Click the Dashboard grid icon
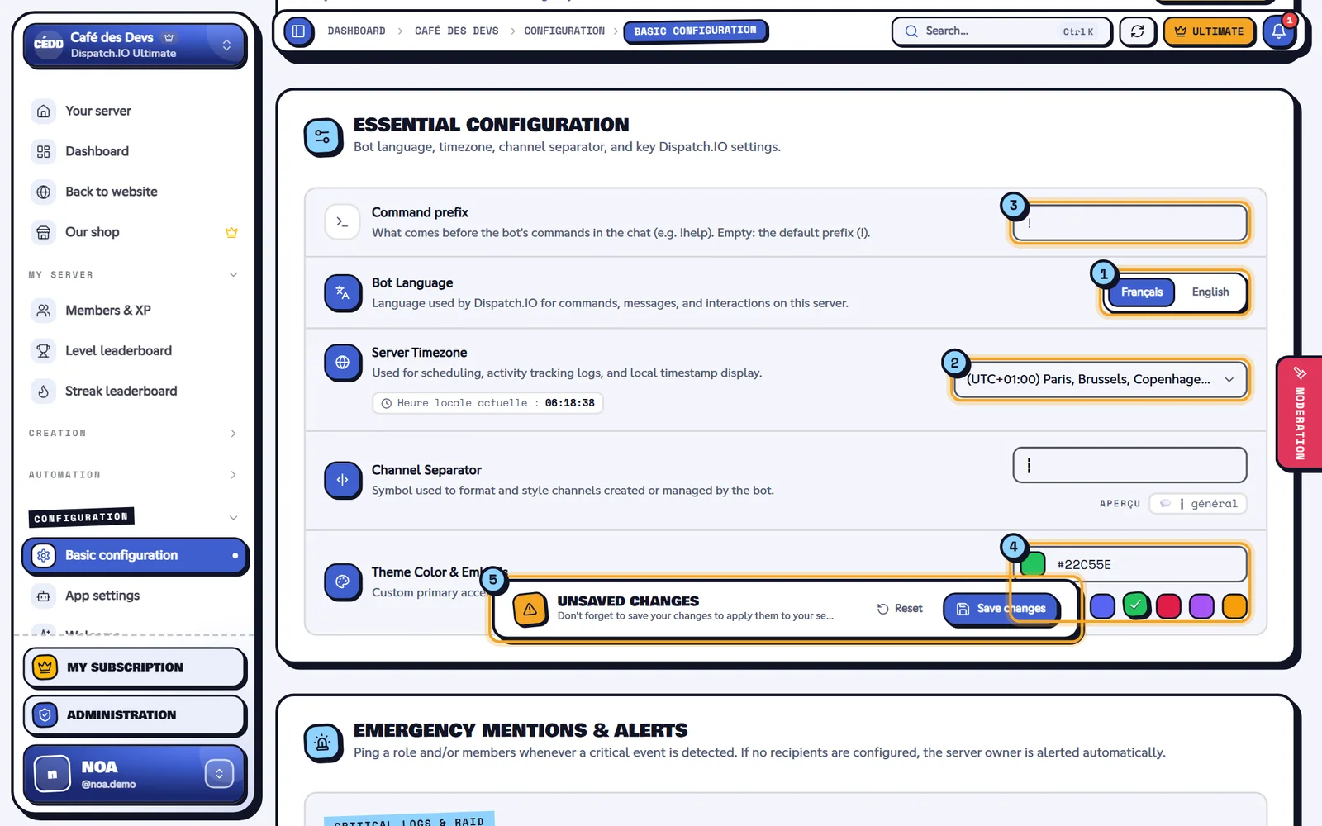The image size is (1322, 826). tap(44, 151)
